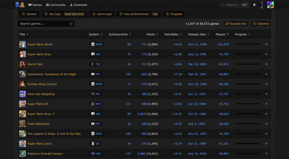This screenshot has width=289, height=159.
Task: Click Super Mario World progress bar
Action: point(247,44)
